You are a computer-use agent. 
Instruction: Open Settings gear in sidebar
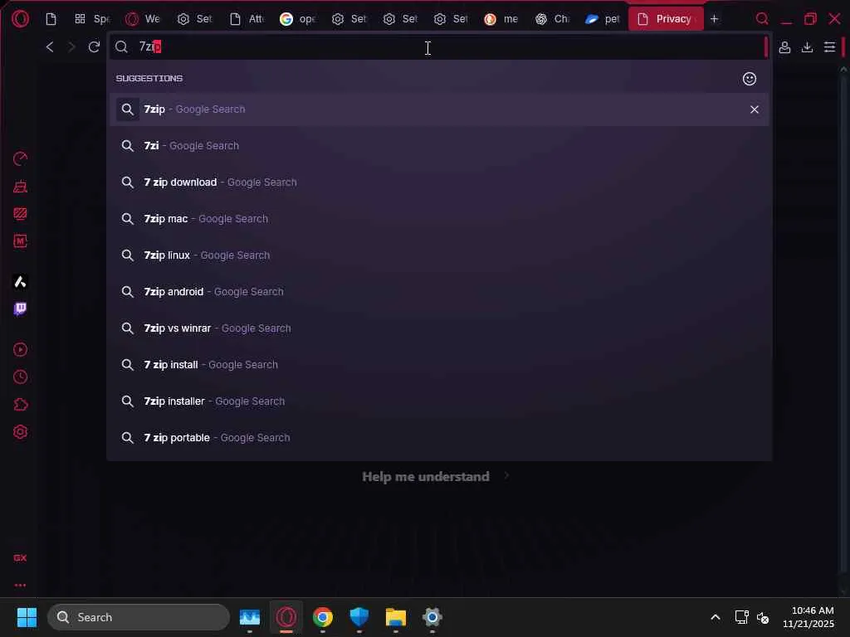[x=20, y=431]
